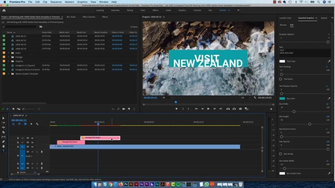Open timeline wrench display settings

click(x=37, y=124)
